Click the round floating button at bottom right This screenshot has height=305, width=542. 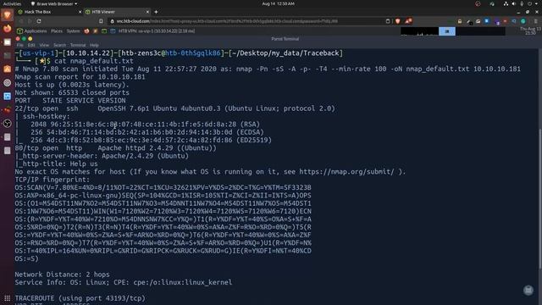tap(528, 290)
